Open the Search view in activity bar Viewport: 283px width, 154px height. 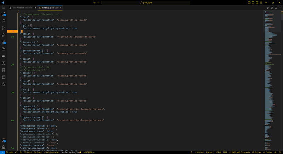(4, 21)
